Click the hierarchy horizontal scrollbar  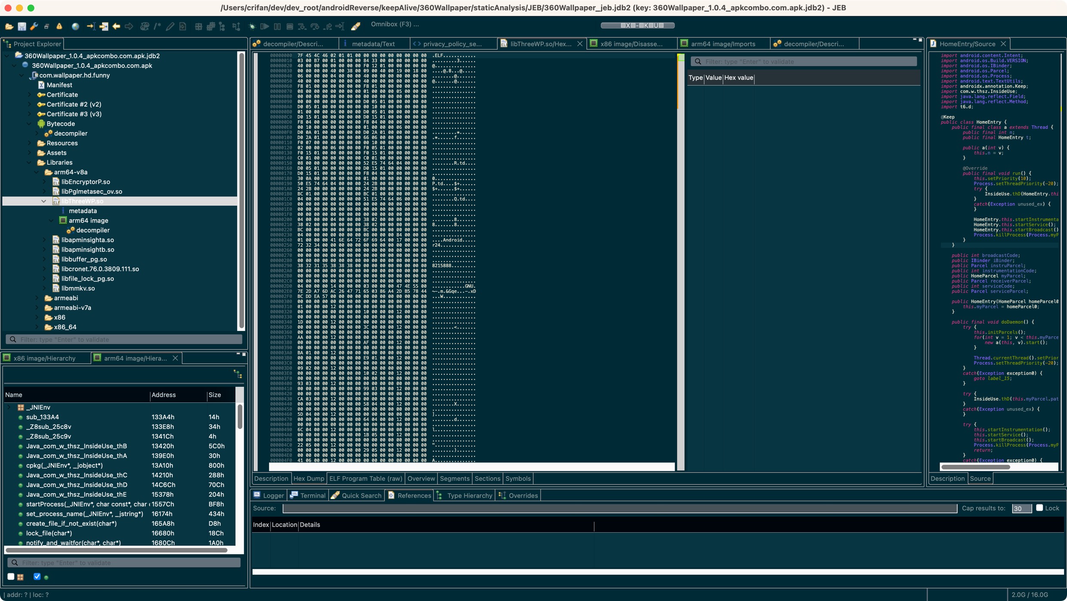116,550
